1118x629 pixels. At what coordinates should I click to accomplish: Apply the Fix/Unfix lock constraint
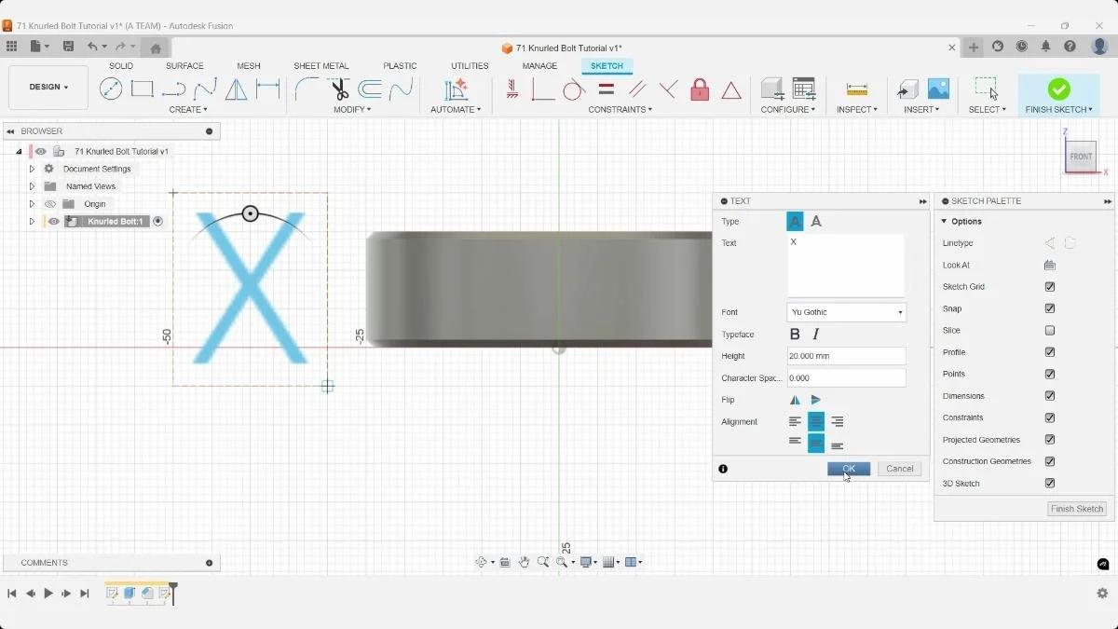(x=700, y=89)
